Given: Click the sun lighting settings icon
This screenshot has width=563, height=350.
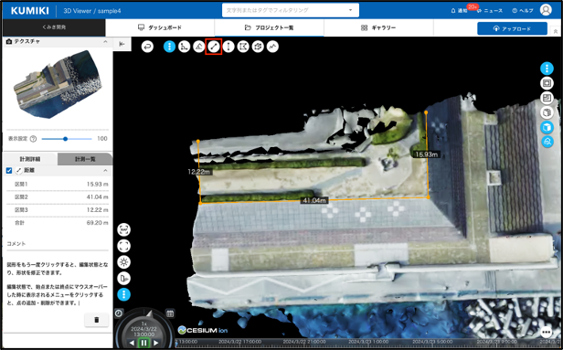Looking at the screenshot, I should [x=124, y=262].
